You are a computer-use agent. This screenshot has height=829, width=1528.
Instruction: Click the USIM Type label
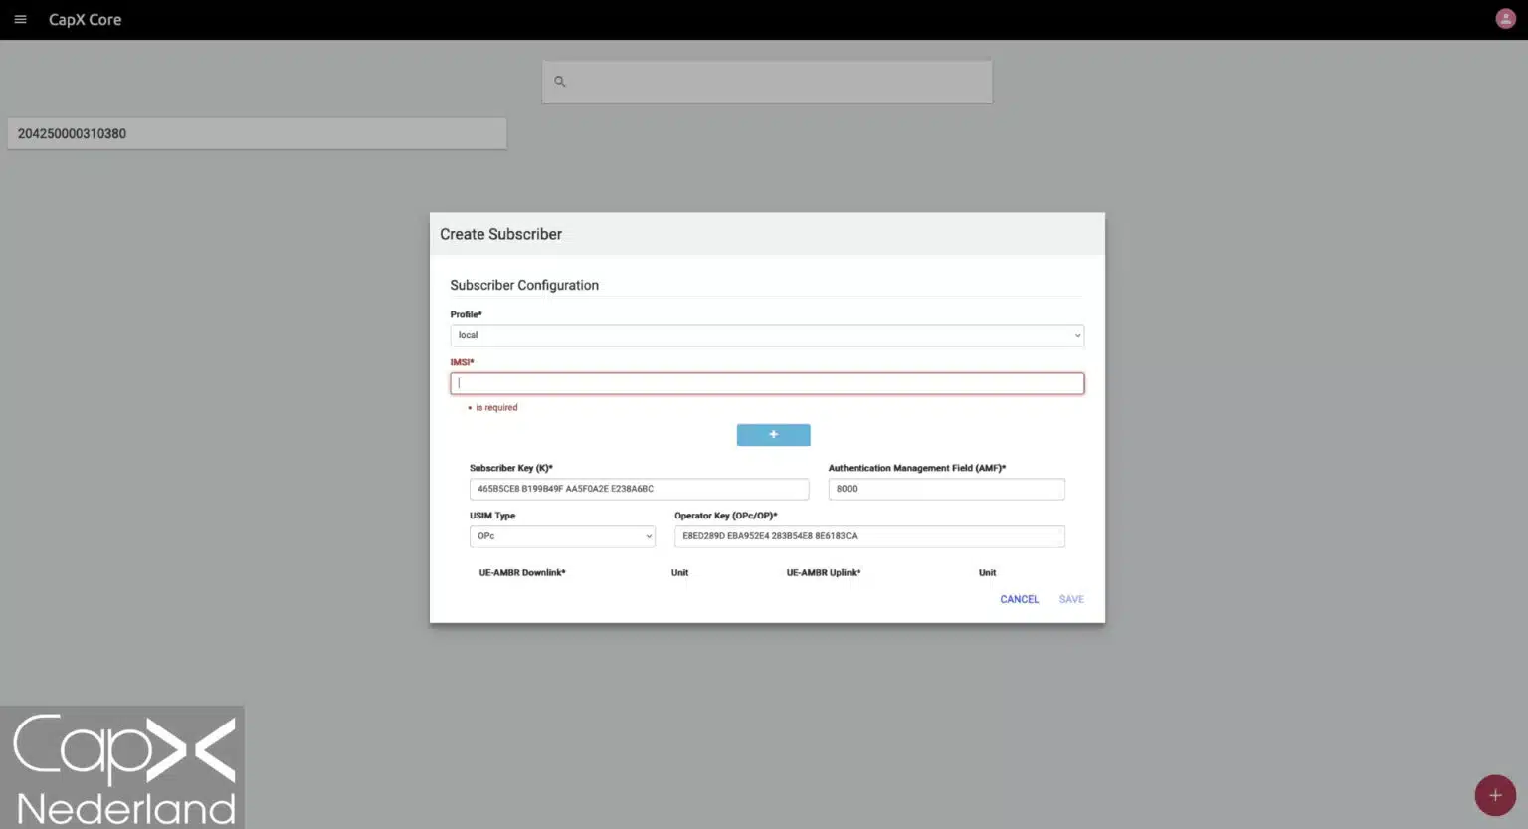pos(492,516)
